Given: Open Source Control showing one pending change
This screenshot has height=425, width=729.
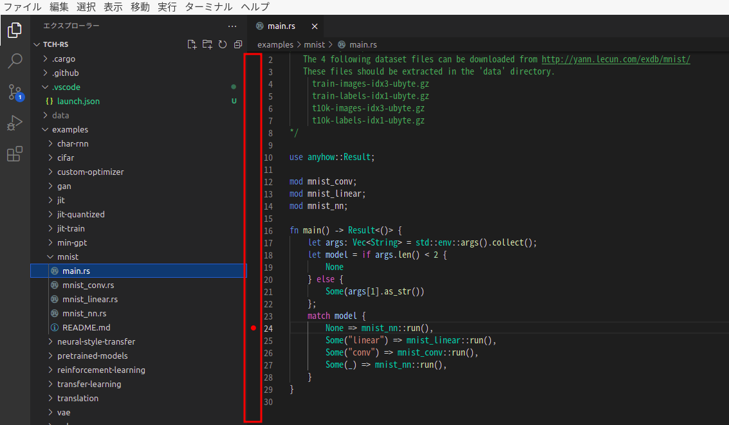Looking at the screenshot, I should 14,91.
